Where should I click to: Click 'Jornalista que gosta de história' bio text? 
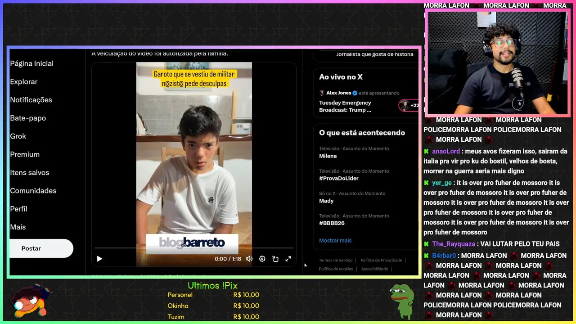click(x=375, y=54)
